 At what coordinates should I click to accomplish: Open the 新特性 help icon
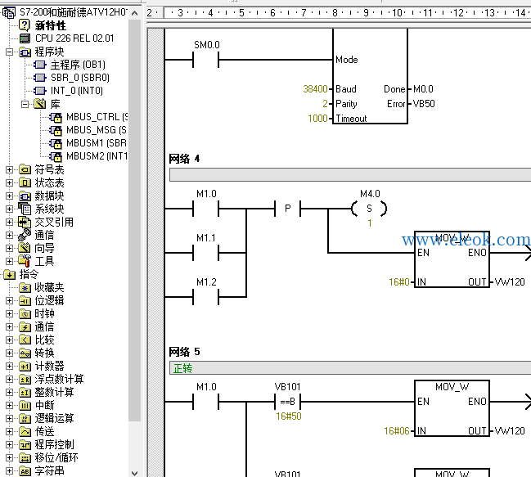pos(25,25)
